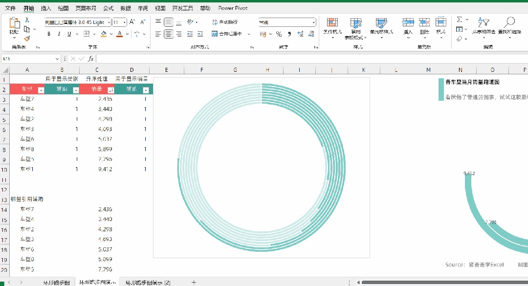Switch to the 插入 (Insert) ribbon tab

(x=46, y=8)
